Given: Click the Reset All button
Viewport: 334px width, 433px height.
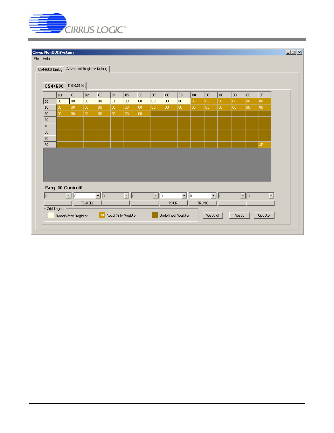Looking at the screenshot, I should click(213, 216).
